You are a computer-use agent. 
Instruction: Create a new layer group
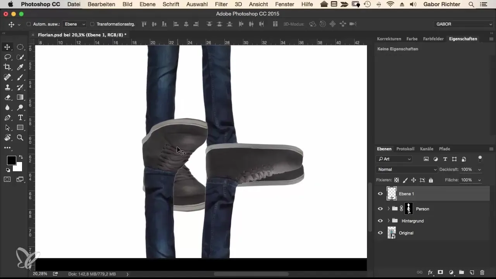pos(462,272)
